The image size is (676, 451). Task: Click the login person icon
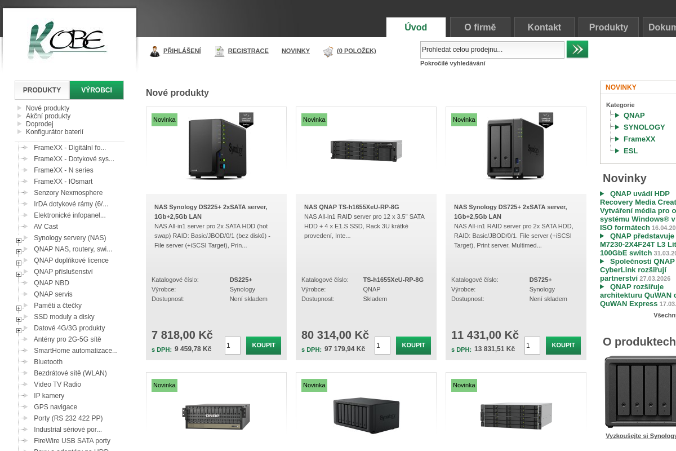pyautogui.click(x=155, y=51)
